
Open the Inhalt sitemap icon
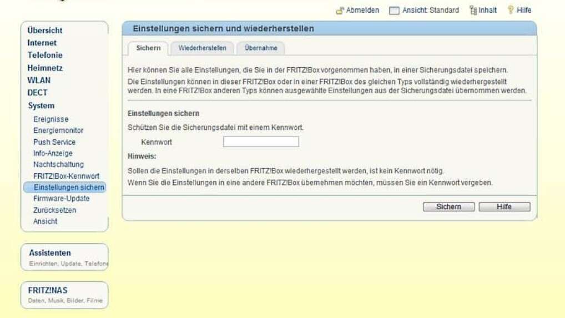click(x=473, y=11)
